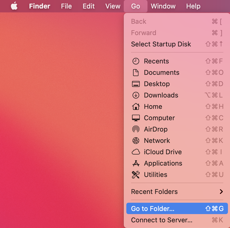Open the Edit menu
Viewport: 230px width, 228px height.
(x=89, y=6)
